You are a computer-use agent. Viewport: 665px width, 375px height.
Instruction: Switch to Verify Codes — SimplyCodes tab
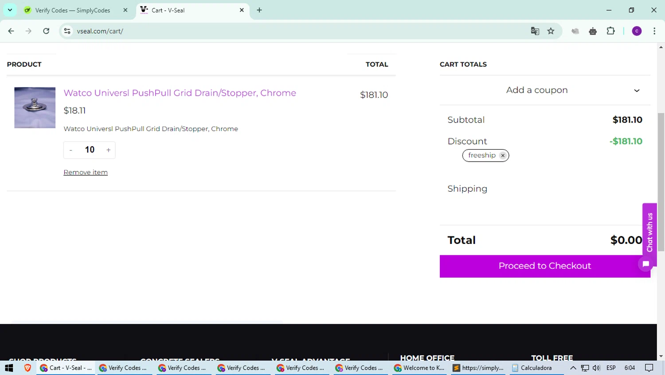point(73,10)
